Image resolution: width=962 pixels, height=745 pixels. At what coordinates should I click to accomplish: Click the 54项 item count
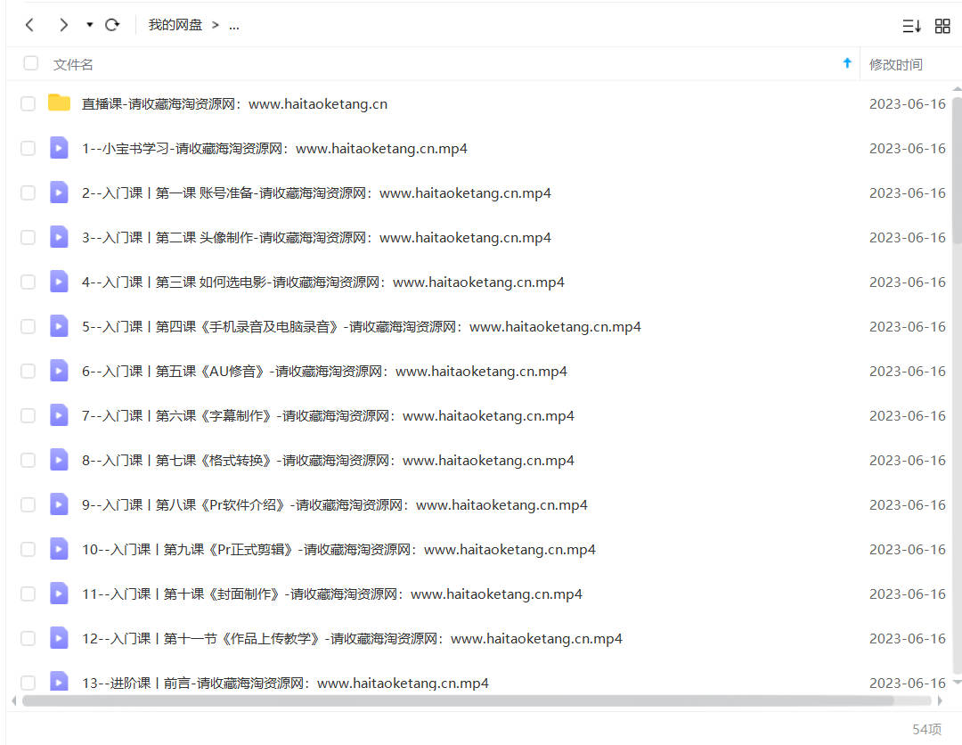pos(926,729)
